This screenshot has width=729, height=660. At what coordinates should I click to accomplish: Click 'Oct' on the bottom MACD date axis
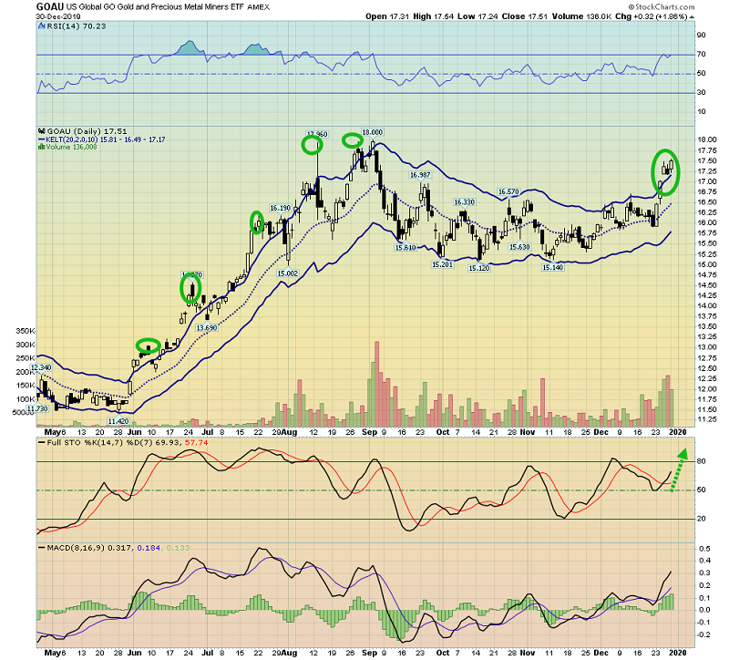click(x=443, y=653)
